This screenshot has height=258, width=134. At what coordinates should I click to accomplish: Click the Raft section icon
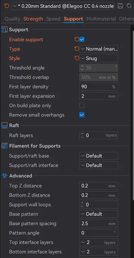[4, 125]
